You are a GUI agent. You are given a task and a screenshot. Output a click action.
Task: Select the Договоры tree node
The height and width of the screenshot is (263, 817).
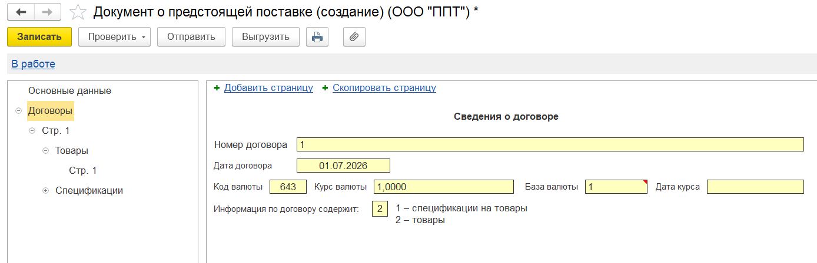tap(51, 110)
